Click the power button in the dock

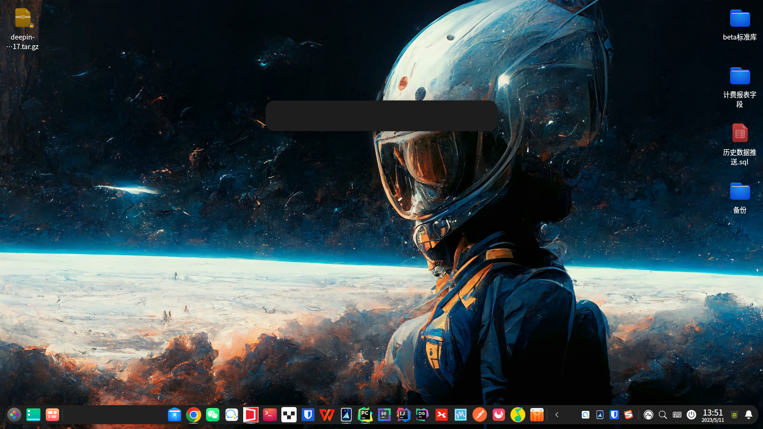(691, 415)
